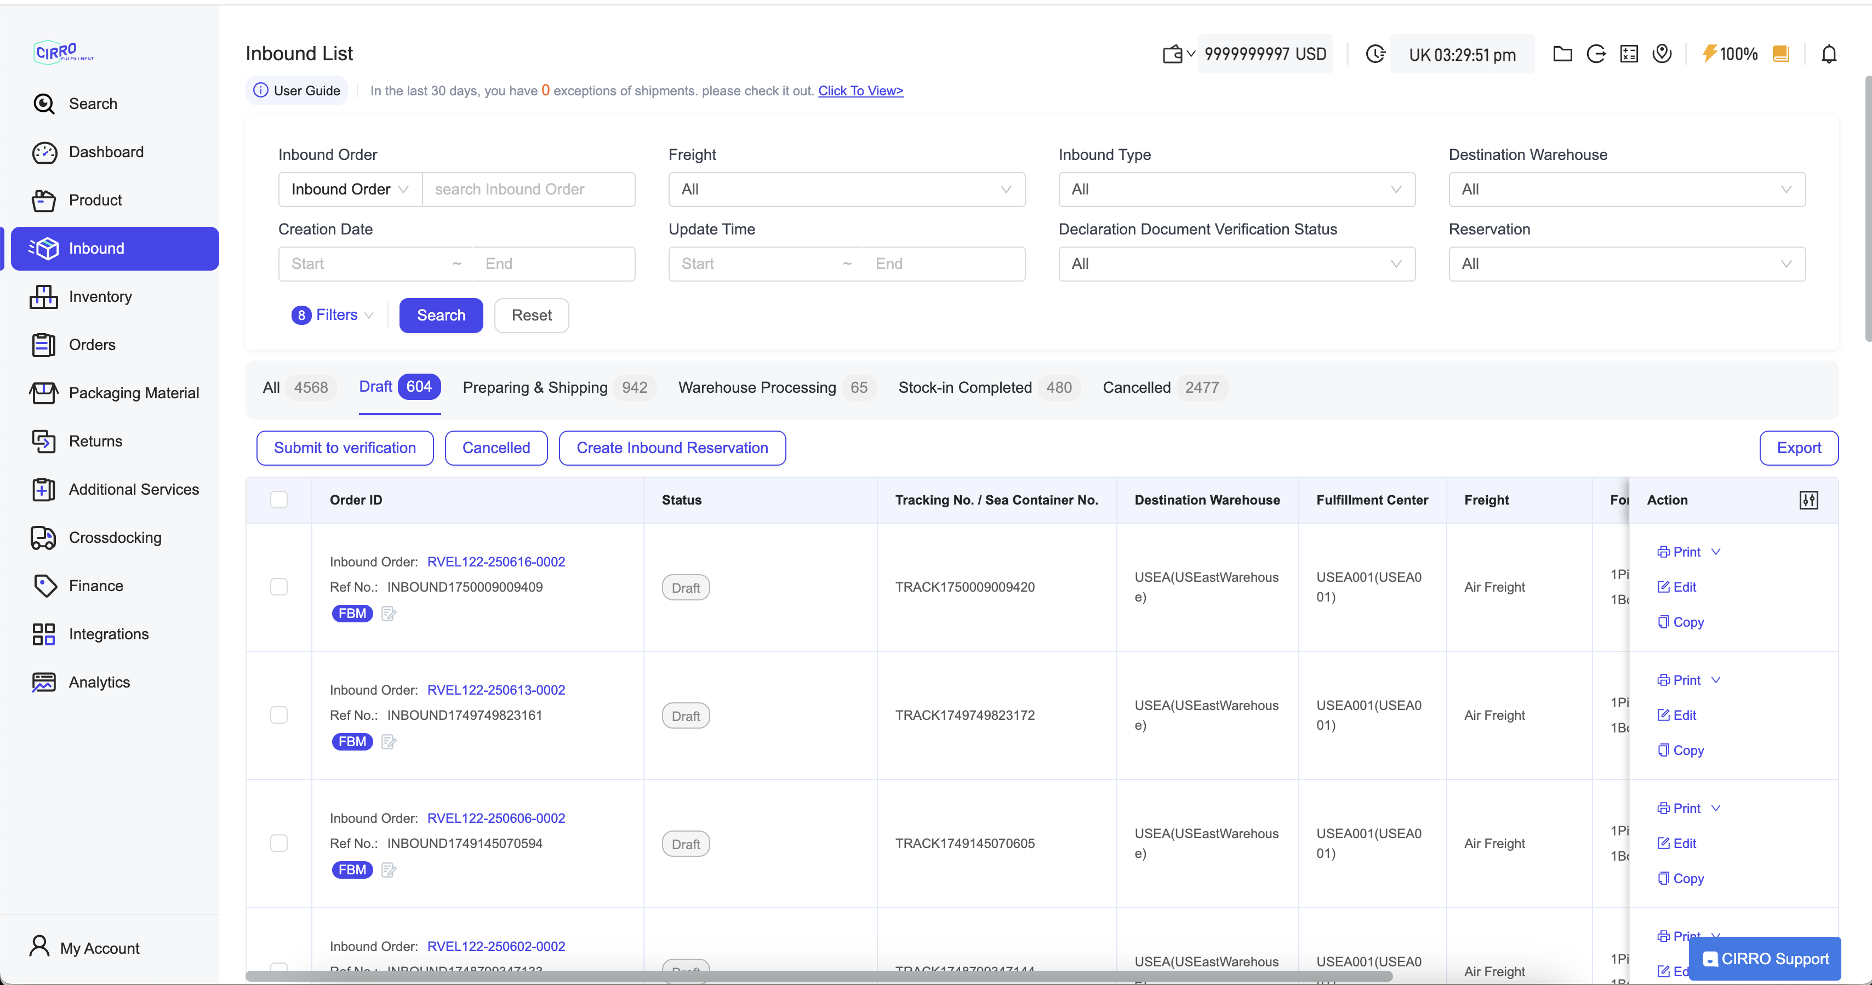This screenshot has height=985, width=1872.
Task: Open column settings icon in Action header
Action: click(1808, 500)
